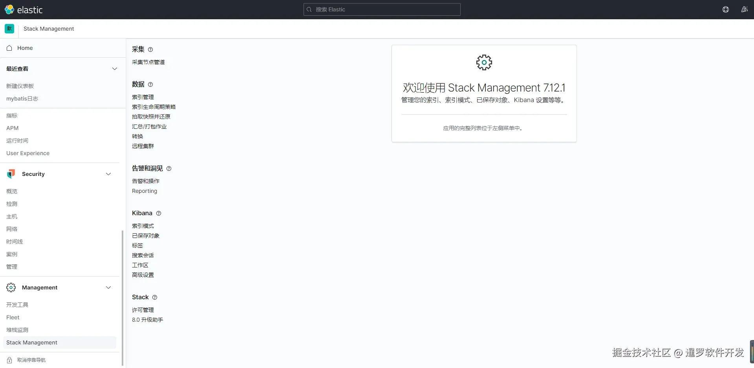Open Security 检测 page

tap(12, 204)
